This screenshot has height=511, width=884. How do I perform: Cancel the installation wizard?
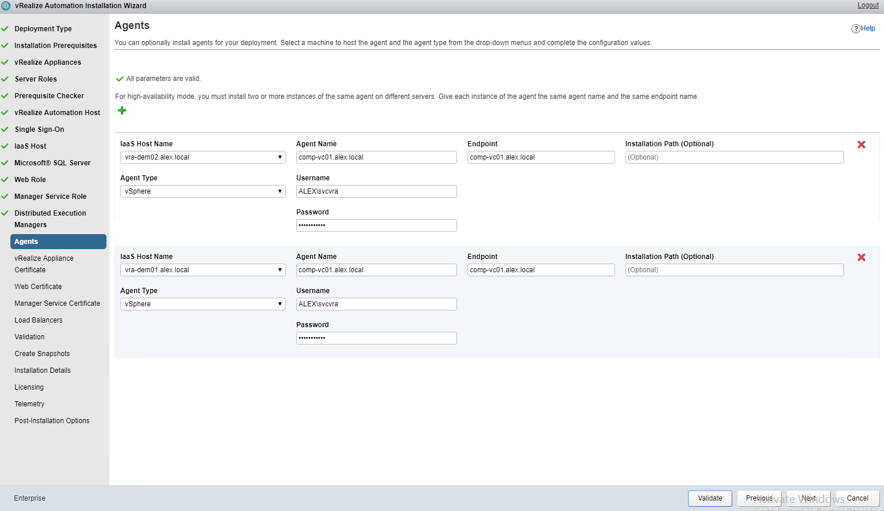(x=857, y=498)
